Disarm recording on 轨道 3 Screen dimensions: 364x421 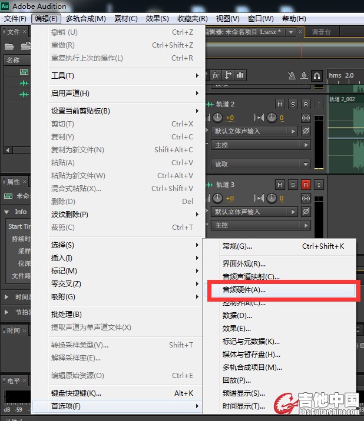(x=306, y=185)
